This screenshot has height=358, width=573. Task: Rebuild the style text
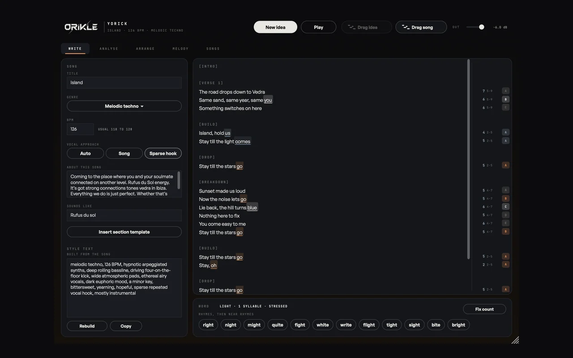point(87,326)
